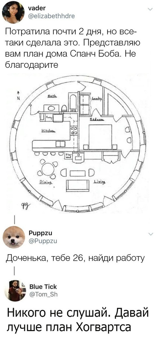Click the Dining label on the plan
Viewport: 158px width, 352px height.
pyautogui.click(x=45, y=182)
